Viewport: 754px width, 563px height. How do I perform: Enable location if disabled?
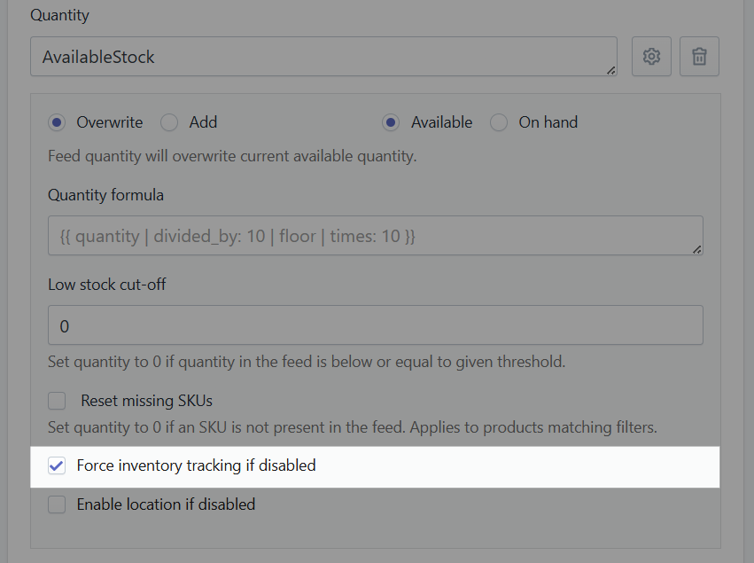pyautogui.click(x=57, y=504)
